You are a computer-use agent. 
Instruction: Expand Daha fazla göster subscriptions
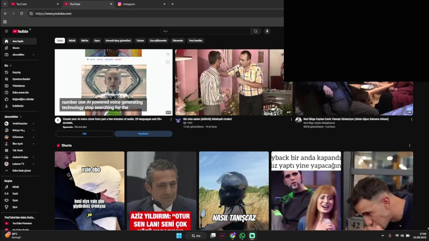[x=19, y=170]
